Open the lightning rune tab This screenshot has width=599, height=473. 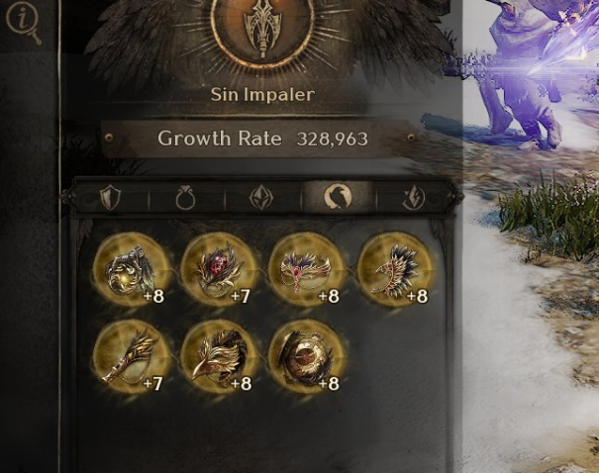point(414,198)
